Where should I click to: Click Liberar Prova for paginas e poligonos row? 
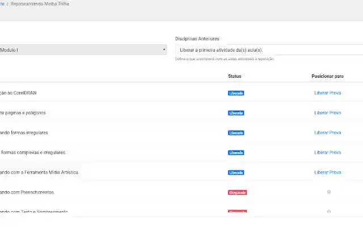tap(328, 113)
